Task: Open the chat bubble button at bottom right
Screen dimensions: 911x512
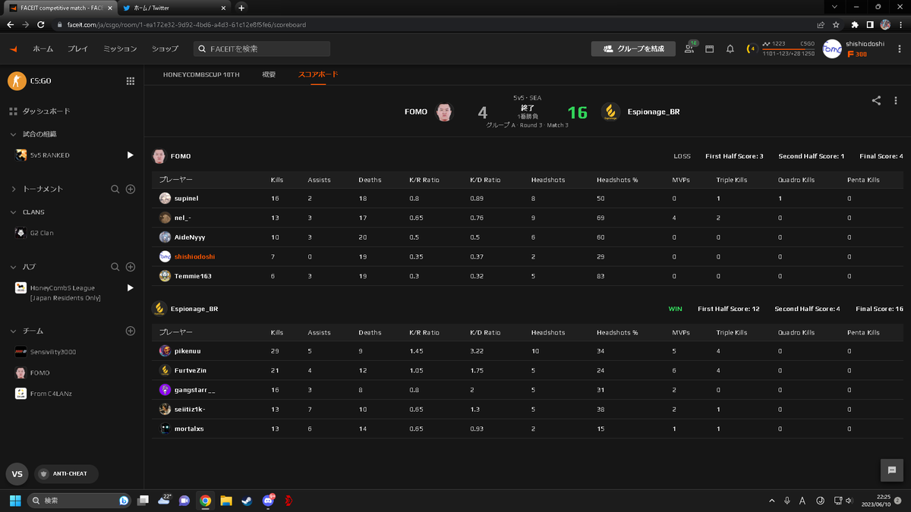Action: tap(892, 470)
